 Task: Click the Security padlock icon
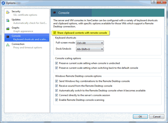8,12
